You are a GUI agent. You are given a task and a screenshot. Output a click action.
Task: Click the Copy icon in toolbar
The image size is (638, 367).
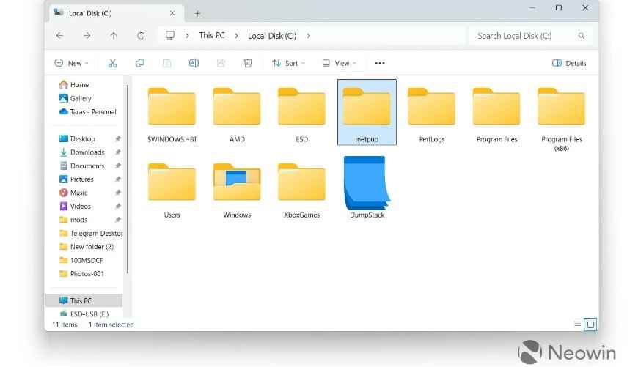[x=139, y=63]
